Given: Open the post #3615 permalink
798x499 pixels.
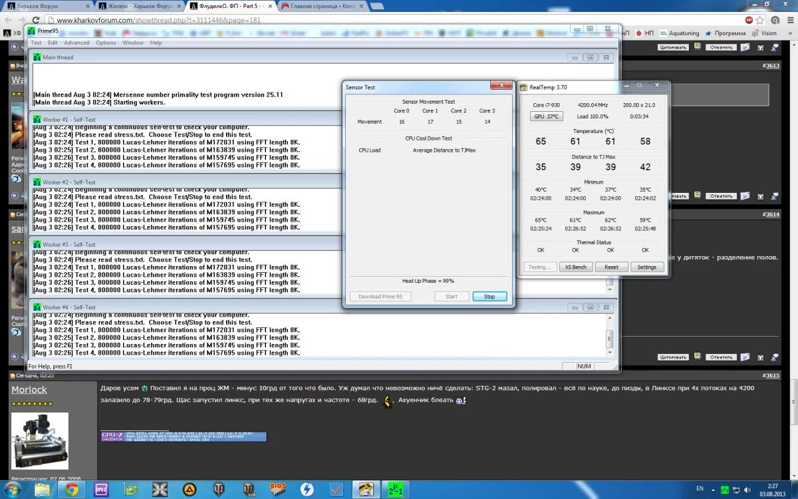Looking at the screenshot, I should pos(771,376).
